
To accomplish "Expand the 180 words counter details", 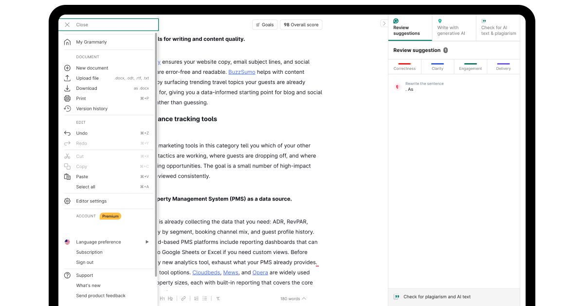I will coord(292,299).
